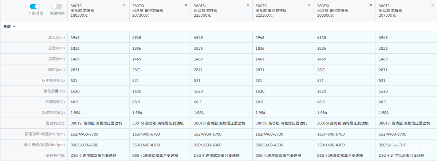This screenshot has width=437, height=161.
Task: Select the 最大扭矩/转速(Nm/rpm) row label
Action: pos(45,145)
